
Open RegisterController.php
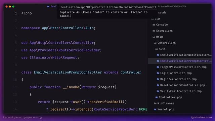tap(179, 79)
